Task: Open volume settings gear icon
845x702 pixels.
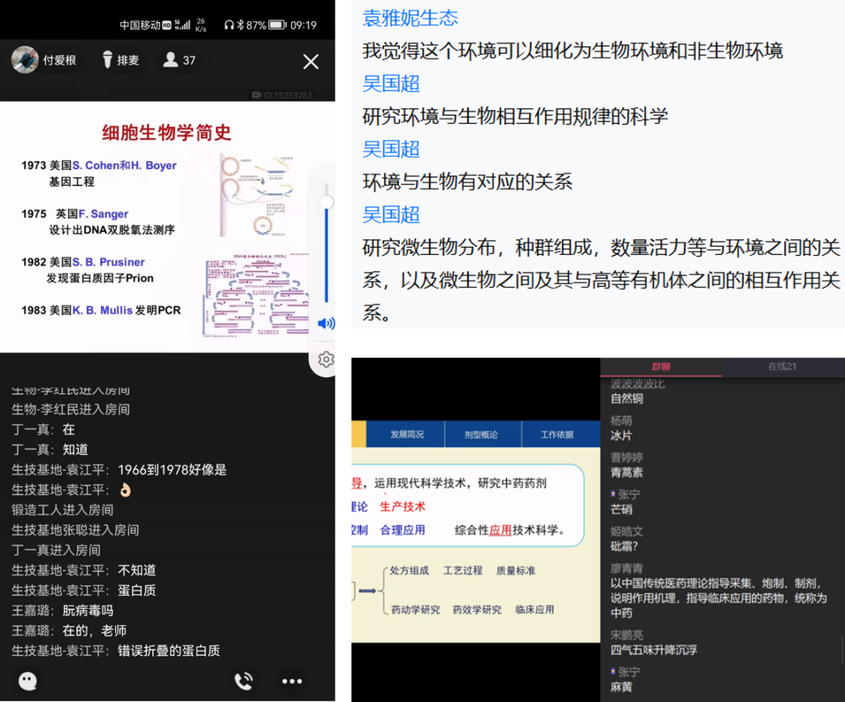Action: tap(325, 359)
